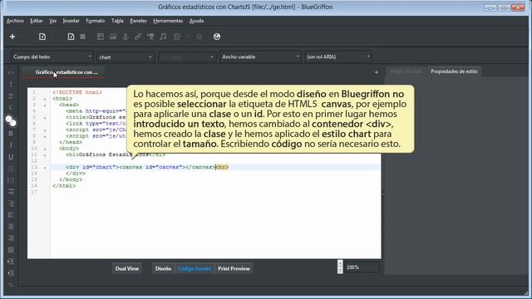Image resolution: width=532 pixels, height=299 pixels.
Task: Click the div id="chart" code line
Action: tap(140, 167)
